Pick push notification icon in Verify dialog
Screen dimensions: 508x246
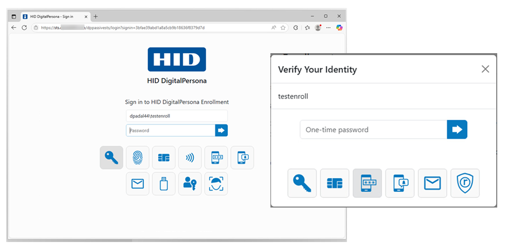pos(400,183)
